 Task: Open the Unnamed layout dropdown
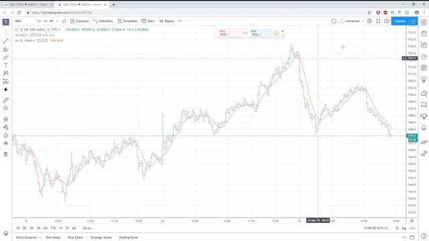(352, 21)
